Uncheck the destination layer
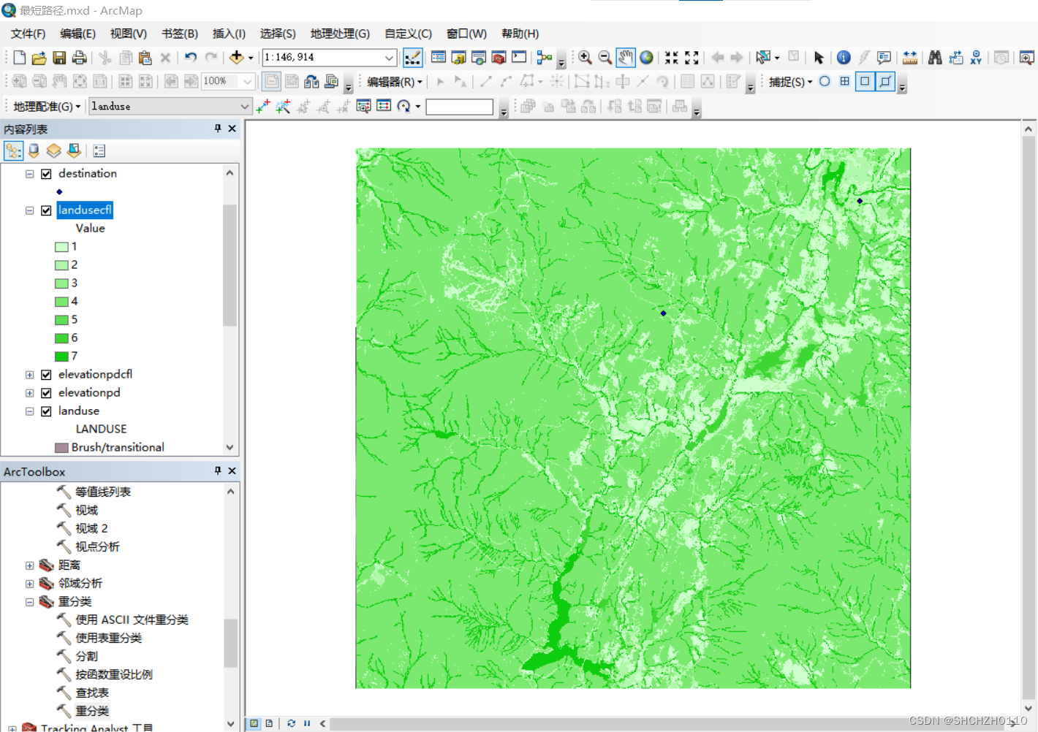Screen dimensions: 1038x732 [x=46, y=174]
